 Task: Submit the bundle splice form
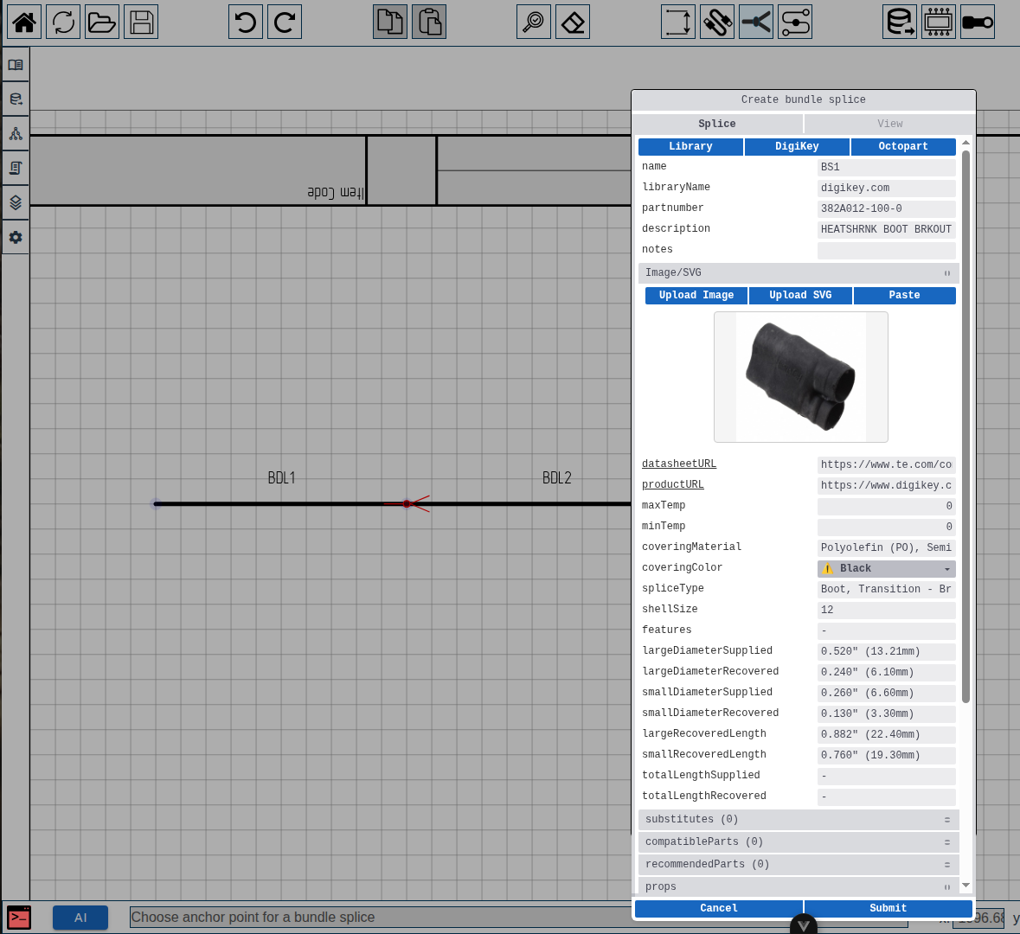888,908
